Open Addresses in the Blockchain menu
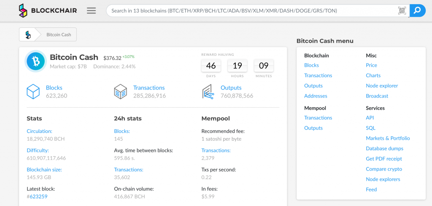Image resolution: width=432 pixels, height=206 pixels. [x=316, y=96]
